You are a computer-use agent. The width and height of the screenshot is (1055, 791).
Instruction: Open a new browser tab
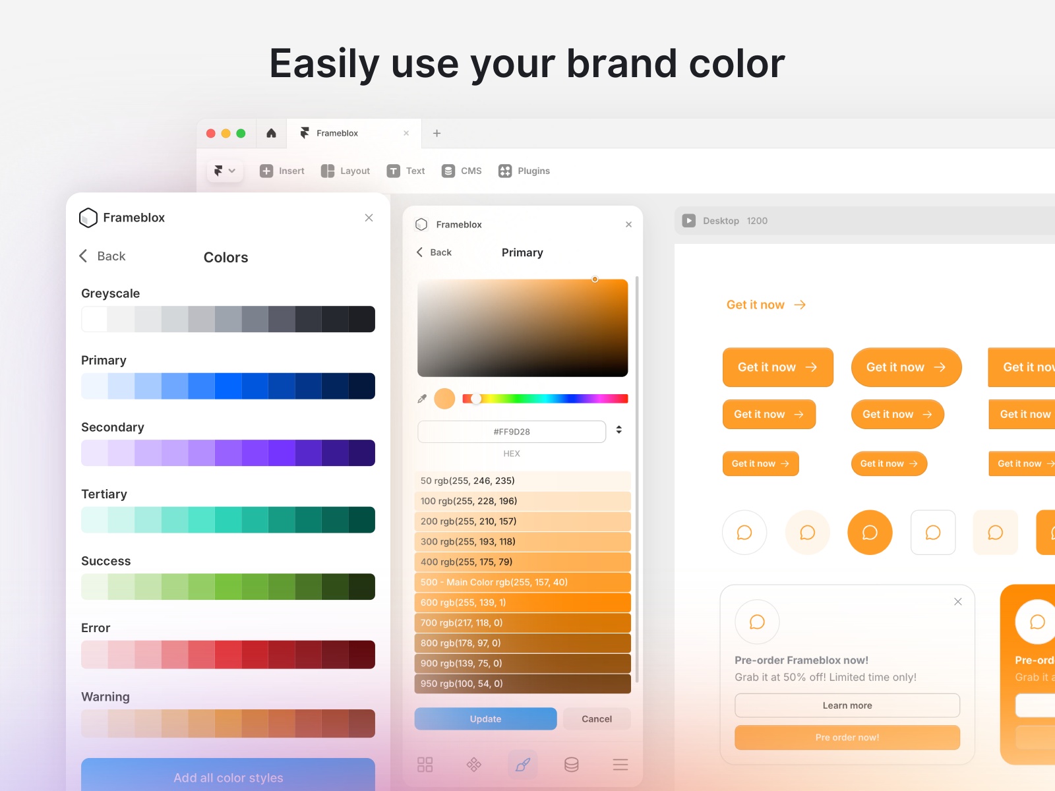tap(437, 132)
